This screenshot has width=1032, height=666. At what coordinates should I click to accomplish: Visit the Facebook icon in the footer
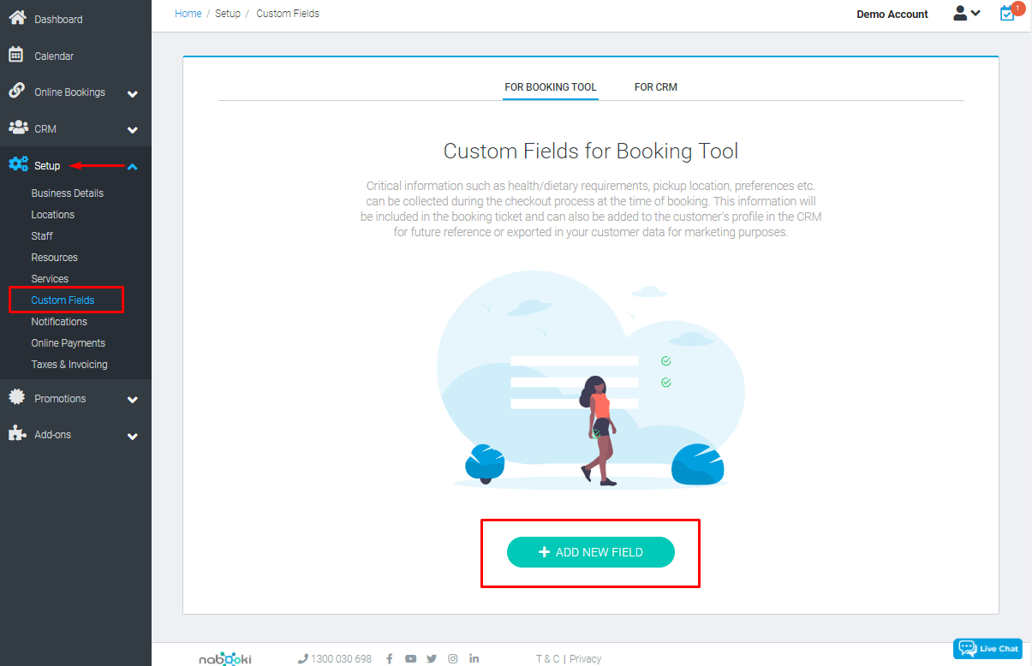(390, 658)
